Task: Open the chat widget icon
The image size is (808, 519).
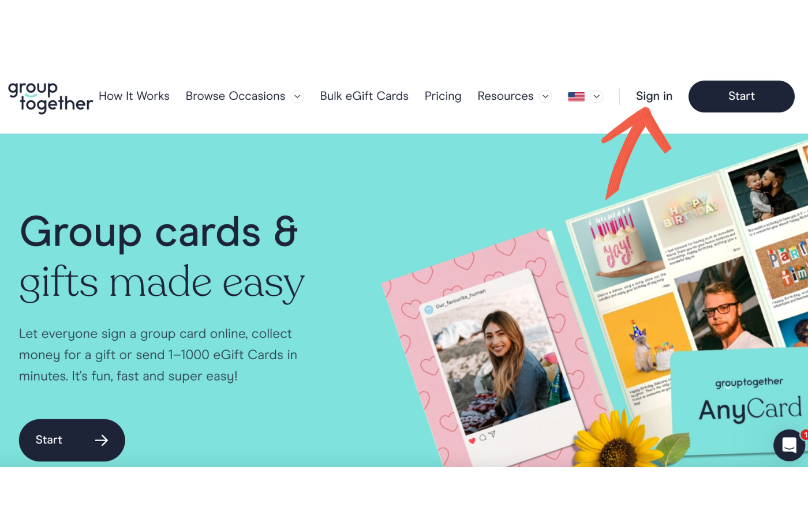Action: click(789, 445)
